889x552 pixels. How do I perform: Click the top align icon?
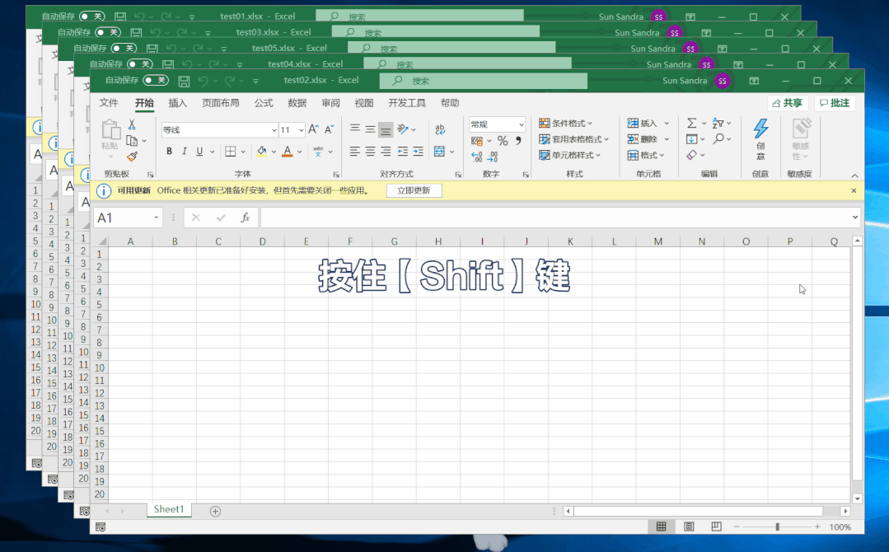pos(355,129)
